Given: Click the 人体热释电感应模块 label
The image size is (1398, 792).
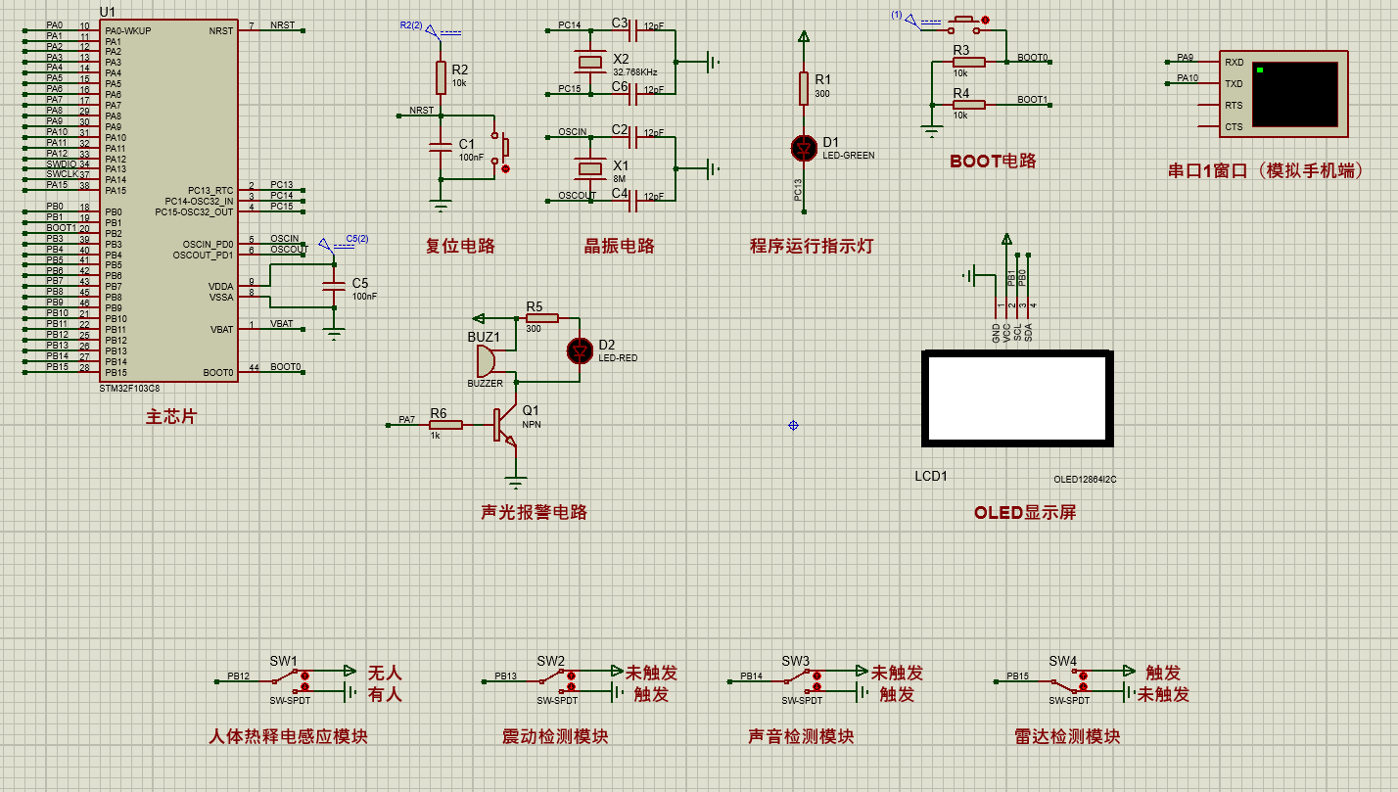Looking at the screenshot, I should pyautogui.click(x=289, y=736).
